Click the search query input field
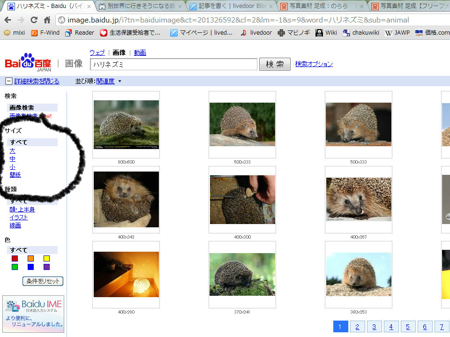Image resolution: width=450 pixels, height=337 pixels. pyautogui.click(x=173, y=64)
